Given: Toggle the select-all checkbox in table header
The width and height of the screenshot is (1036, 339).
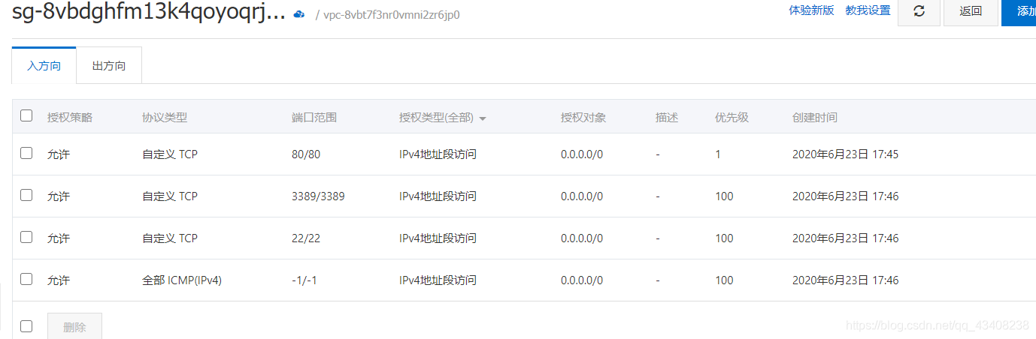Looking at the screenshot, I should [26, 115].
